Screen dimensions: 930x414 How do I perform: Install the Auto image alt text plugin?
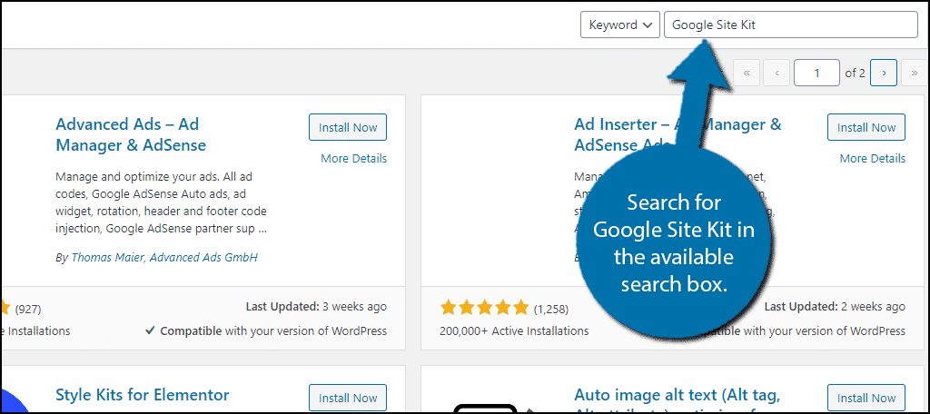tap(866, 398)
